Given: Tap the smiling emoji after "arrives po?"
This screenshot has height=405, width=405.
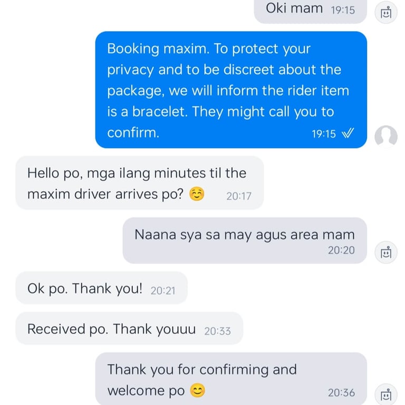Looking at the screenshot, I should (x=197, y=194).
